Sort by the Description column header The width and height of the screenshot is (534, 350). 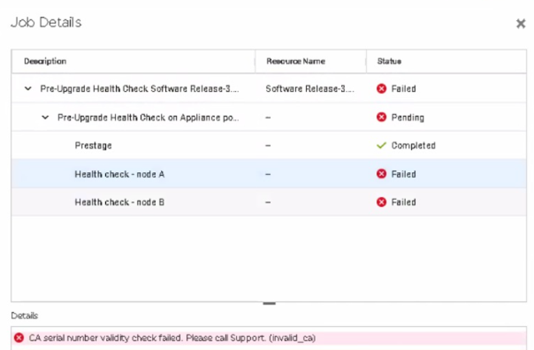(x=45, y=61)
